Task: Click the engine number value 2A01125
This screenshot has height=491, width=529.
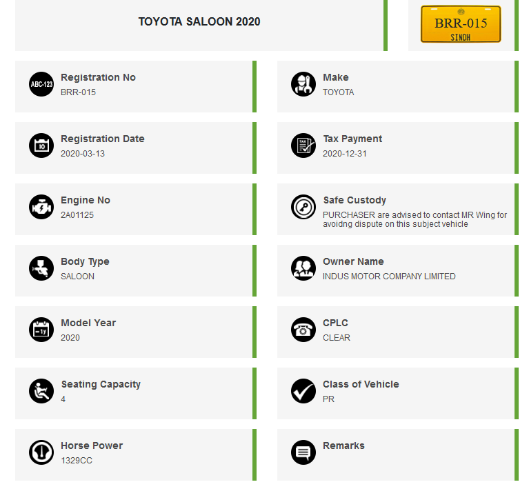Action: (77, 215)
